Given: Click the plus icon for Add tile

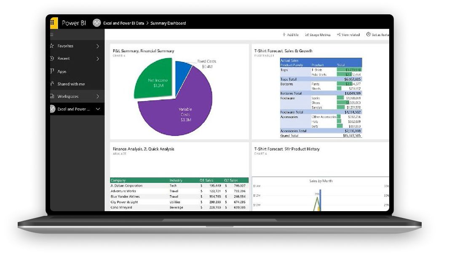Looking at the screenshot, I should pos(284,35).
